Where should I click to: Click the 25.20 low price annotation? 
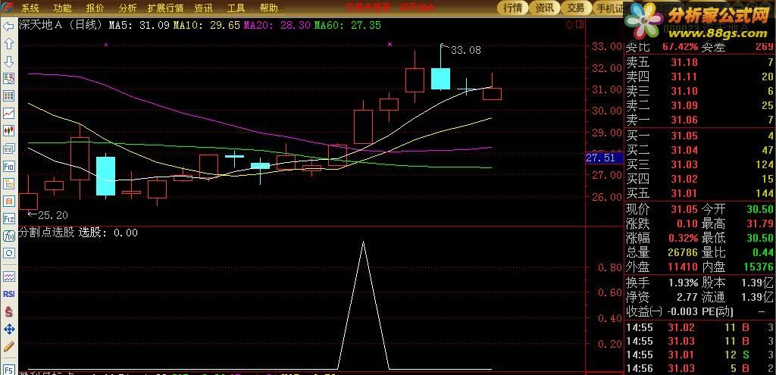click(x=53, y=215)
